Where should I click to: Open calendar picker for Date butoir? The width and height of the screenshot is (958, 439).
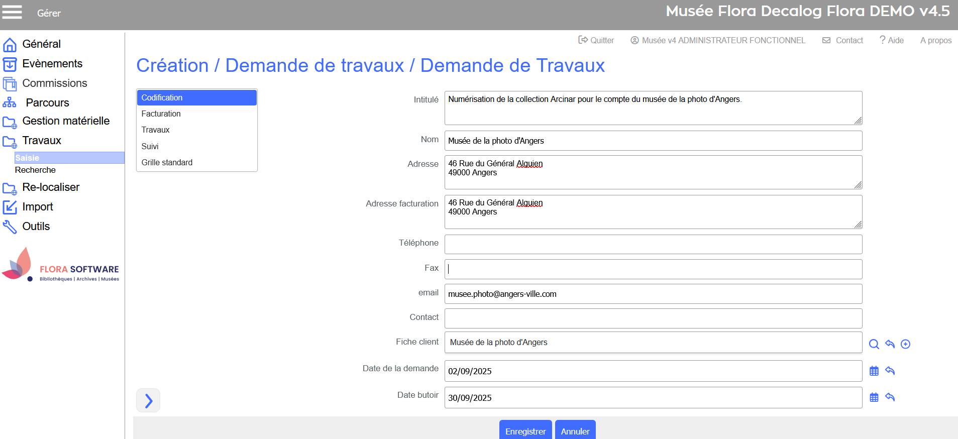tap(874, 397)
